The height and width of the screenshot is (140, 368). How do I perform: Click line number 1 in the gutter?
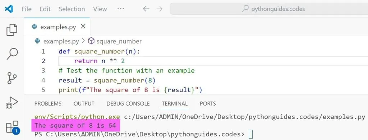click(43, 51)
